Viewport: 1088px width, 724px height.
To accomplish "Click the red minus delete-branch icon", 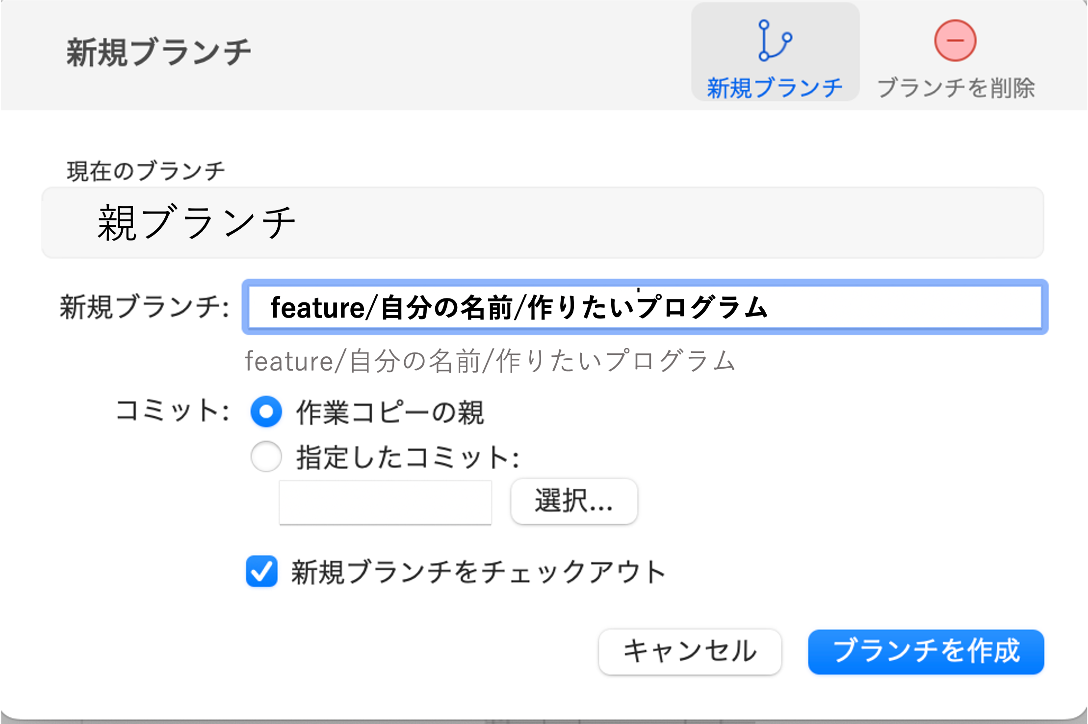I will pyautogui.click(x=955, y=40).
